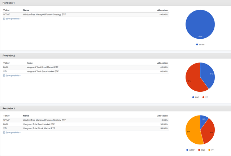The height and width of the screenshot is (156, 231).
Task: Click the red BND legend dot in Portfolio 3
Action: click(199, 150)
